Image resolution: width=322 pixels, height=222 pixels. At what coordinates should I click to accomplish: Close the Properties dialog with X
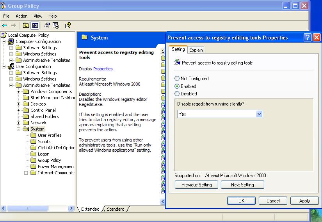click(x=317, y=38)
